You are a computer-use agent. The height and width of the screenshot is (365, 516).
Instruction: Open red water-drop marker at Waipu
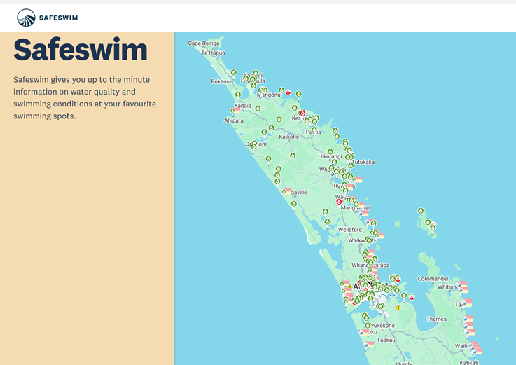pyautogui.click(x=339, y=202)
